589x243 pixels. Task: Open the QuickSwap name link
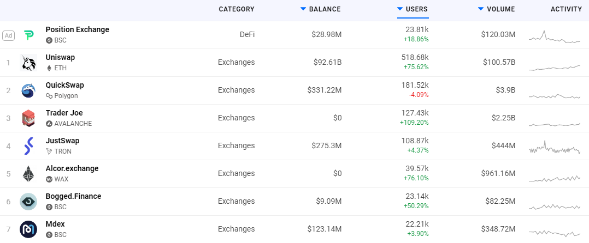64,85
